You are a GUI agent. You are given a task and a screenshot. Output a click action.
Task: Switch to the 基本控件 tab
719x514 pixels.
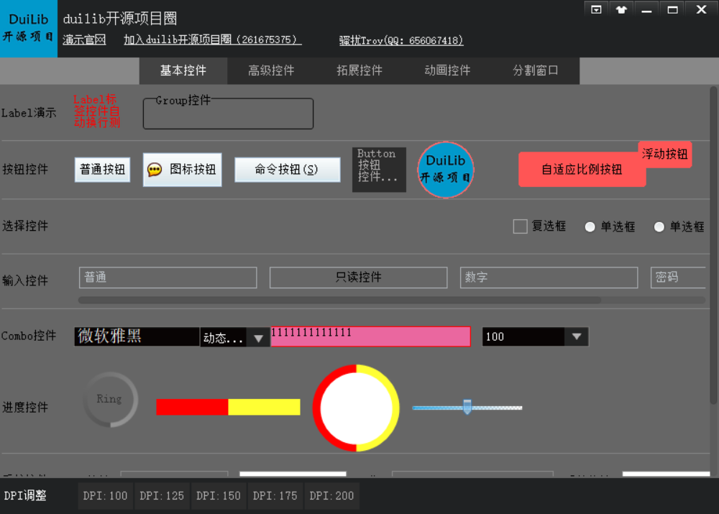(183, 70)
